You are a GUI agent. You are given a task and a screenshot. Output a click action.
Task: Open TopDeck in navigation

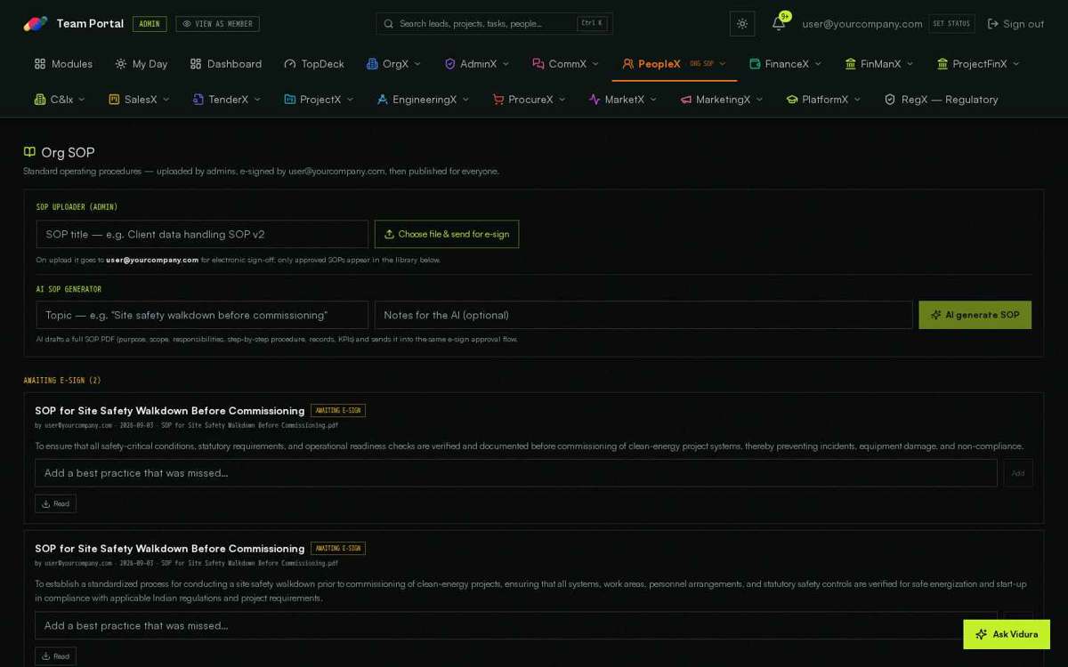click(x=314, y=64)
